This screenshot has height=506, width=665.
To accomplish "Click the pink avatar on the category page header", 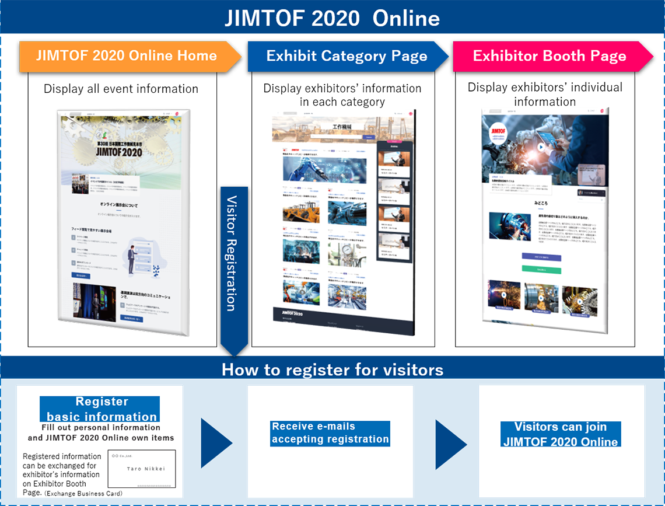I will coord(411,114).
